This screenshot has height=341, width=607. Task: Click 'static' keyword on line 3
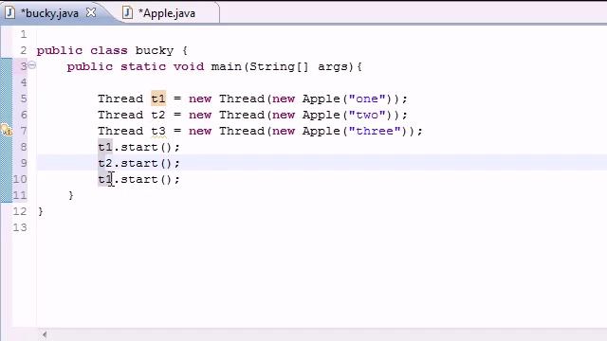[x=143, y=66]
